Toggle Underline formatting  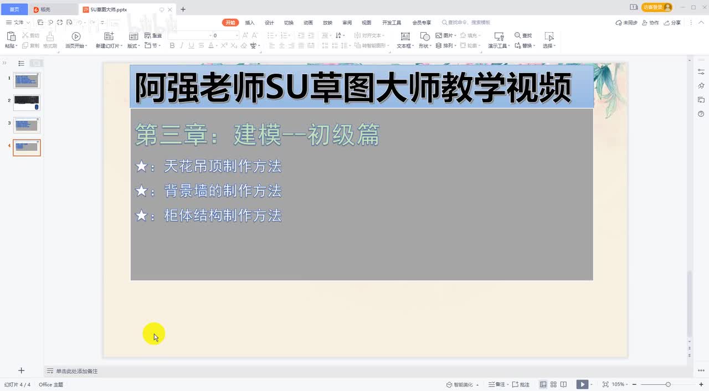(x=191, y=46)
